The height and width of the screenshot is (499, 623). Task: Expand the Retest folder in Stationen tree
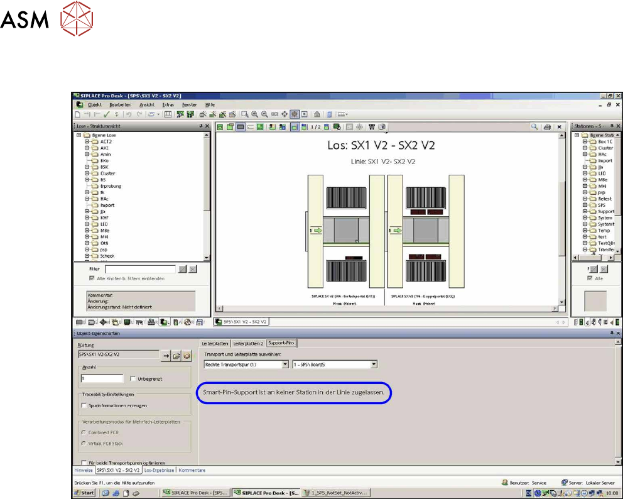(x=585, y=199)
